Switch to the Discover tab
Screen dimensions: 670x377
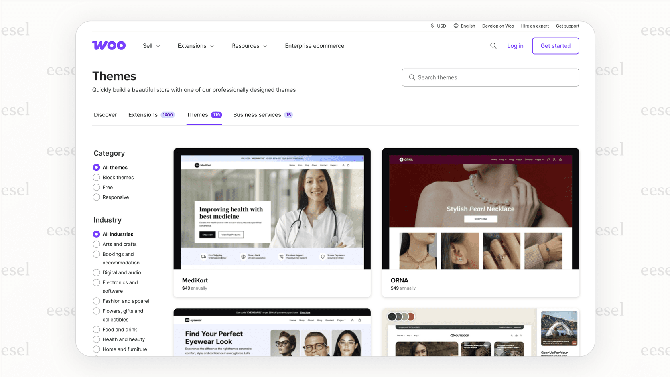105,115
